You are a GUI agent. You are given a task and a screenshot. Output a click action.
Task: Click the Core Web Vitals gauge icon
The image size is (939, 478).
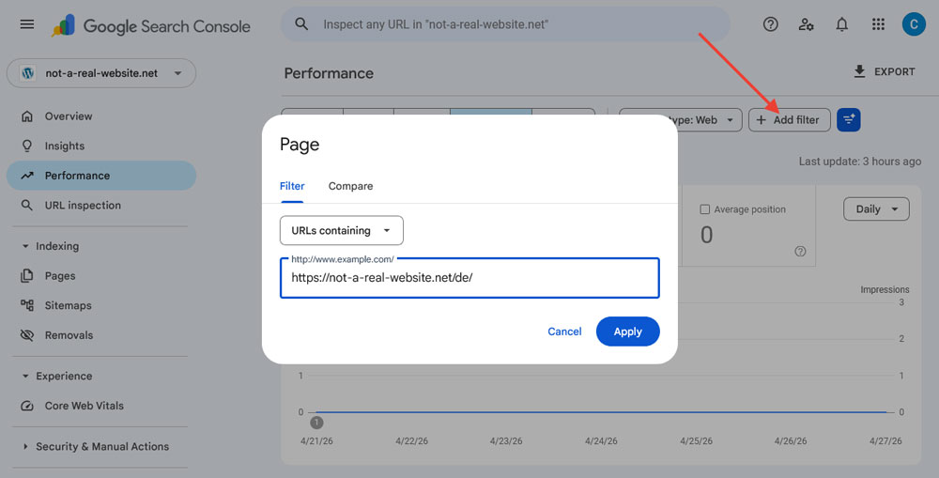(27, 406)
